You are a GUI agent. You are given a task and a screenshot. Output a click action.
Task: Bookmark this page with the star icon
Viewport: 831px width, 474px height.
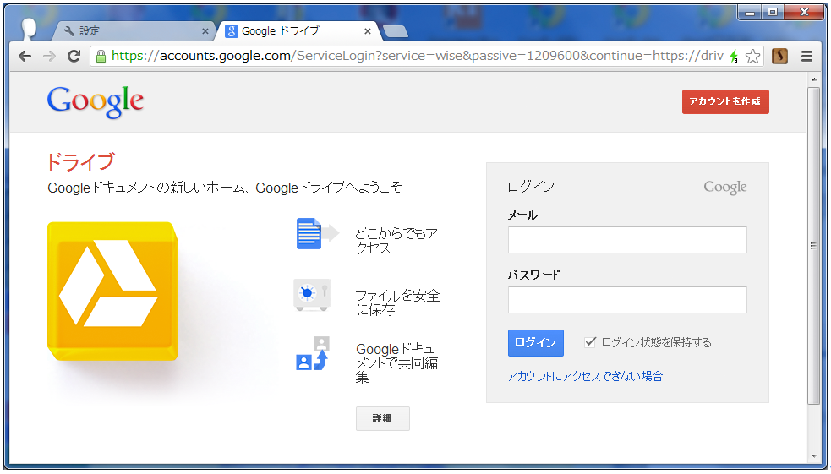click(752, 56)
